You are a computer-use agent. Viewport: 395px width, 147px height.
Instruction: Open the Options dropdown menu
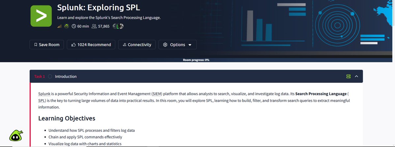pos(178,44)
